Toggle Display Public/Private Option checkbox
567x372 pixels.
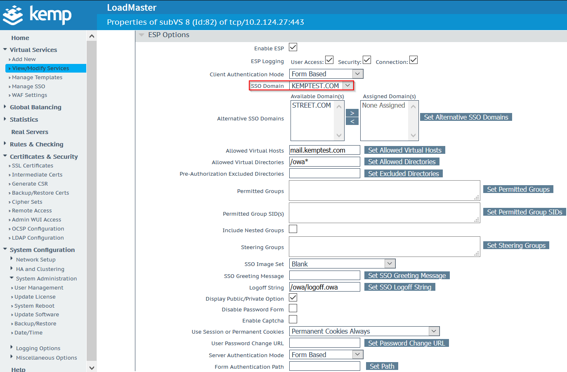point(293,297)
